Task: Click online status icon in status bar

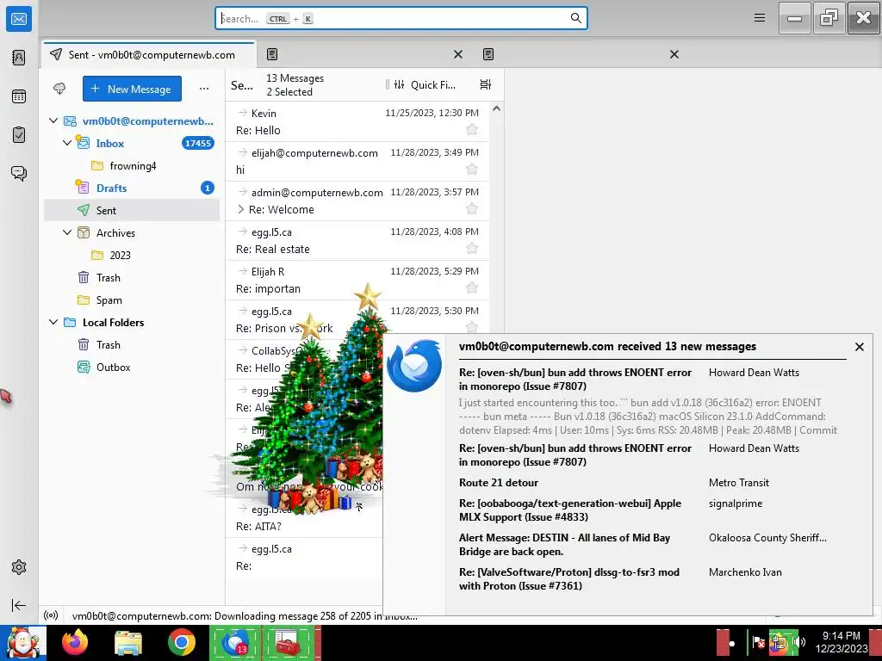Action: [x=51, y=615]
